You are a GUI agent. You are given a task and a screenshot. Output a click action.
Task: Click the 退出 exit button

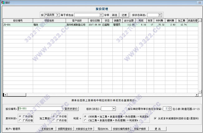[x=158, y=129]
